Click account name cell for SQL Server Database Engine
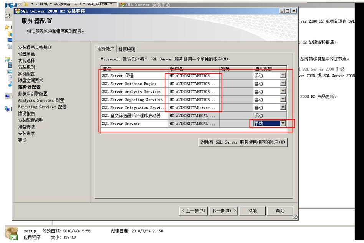Screen dimensions: 364x243 [194, 83]
